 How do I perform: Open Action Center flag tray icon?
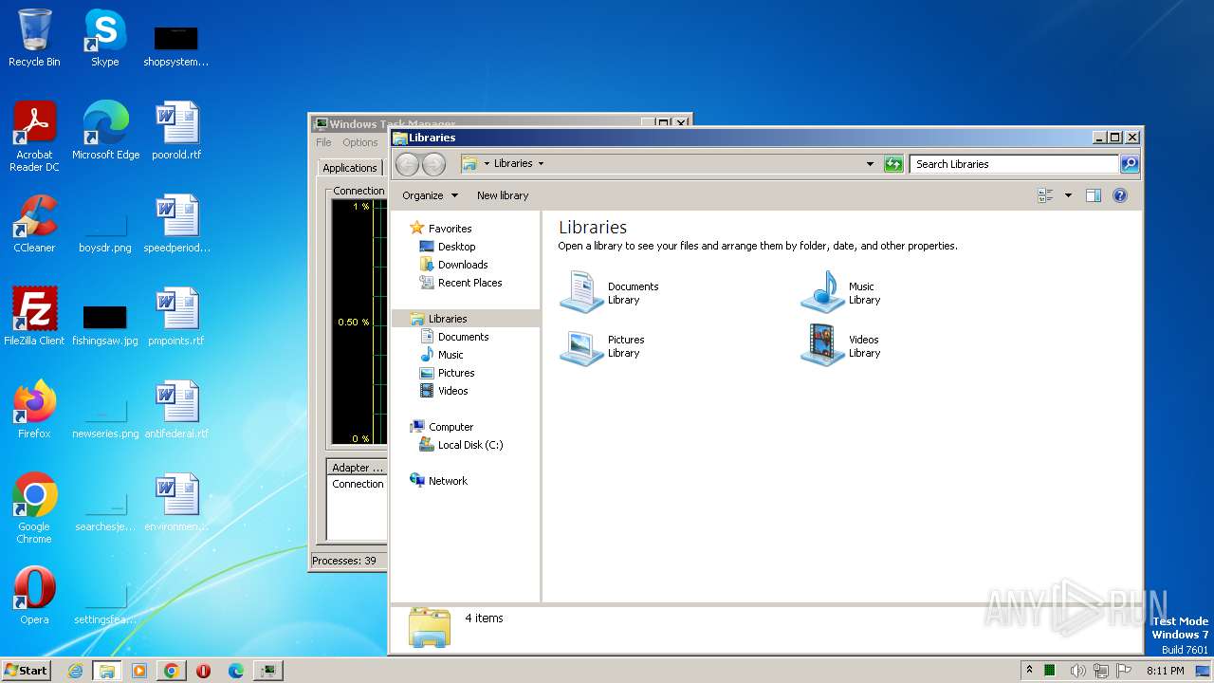pos(1124,671)
